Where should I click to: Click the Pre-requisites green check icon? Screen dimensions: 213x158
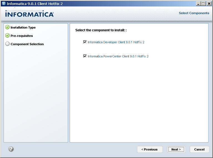click(7, 35)
